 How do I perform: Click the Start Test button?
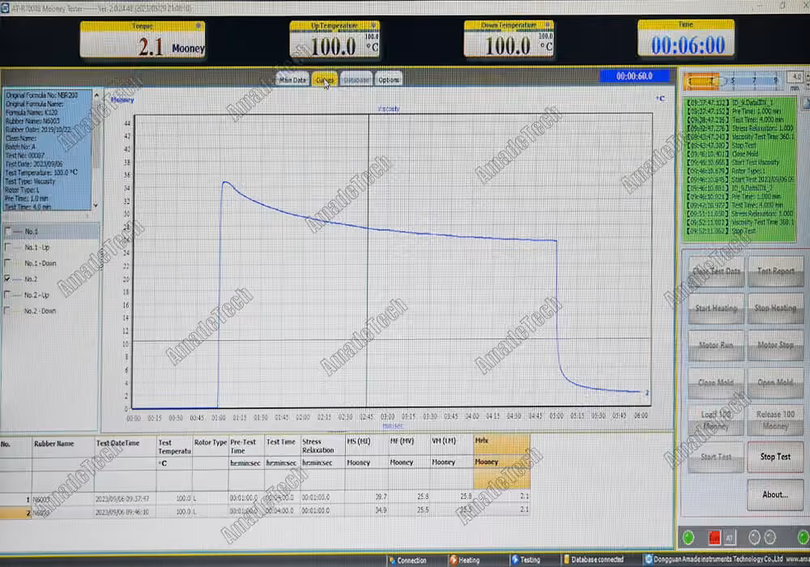[x=716, y=457]
